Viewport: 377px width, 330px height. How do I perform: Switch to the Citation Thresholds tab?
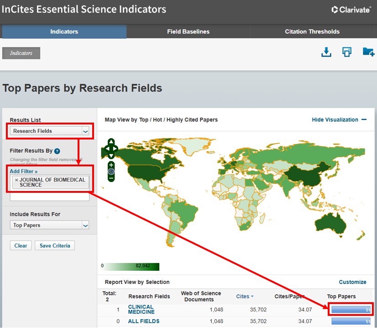click(x=312, y=31)
